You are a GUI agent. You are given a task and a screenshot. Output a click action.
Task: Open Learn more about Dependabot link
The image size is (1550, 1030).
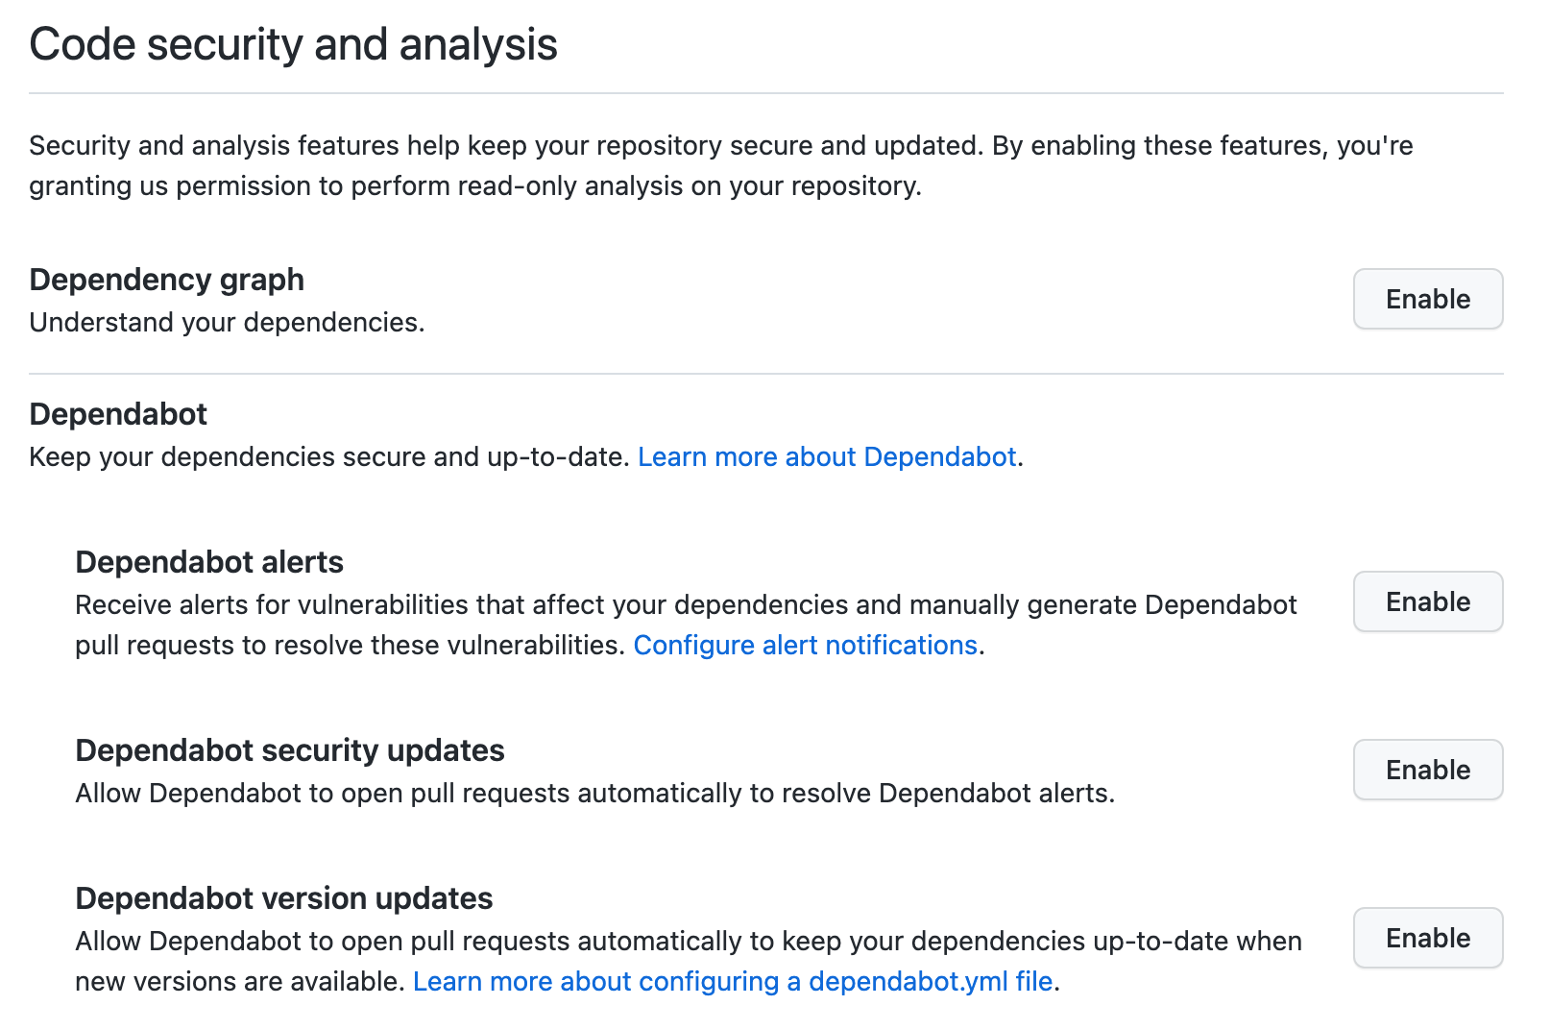[x=827, y=456]
